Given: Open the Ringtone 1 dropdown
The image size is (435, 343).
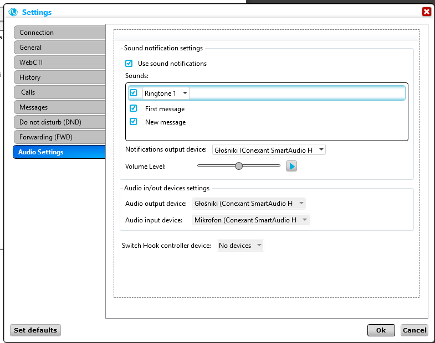Looking at the screenshot, I should pyautogui.click(x=166, y=93).
